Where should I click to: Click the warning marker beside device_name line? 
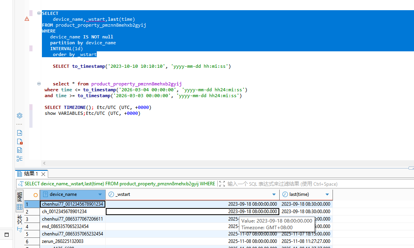[27, 19]
